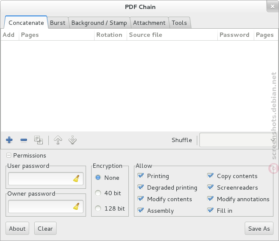
Task: Click the Source file column header
Action: [172, 35]
